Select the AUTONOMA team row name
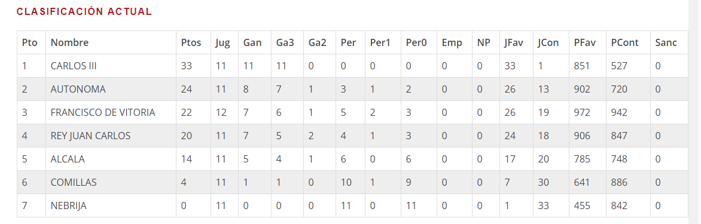Image resolution: width=701 pixels, height=224 pixels. coord(78,89)
